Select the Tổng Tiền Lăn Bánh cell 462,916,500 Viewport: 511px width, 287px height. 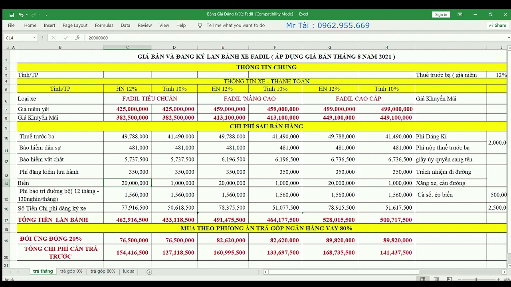coord(127,220)
